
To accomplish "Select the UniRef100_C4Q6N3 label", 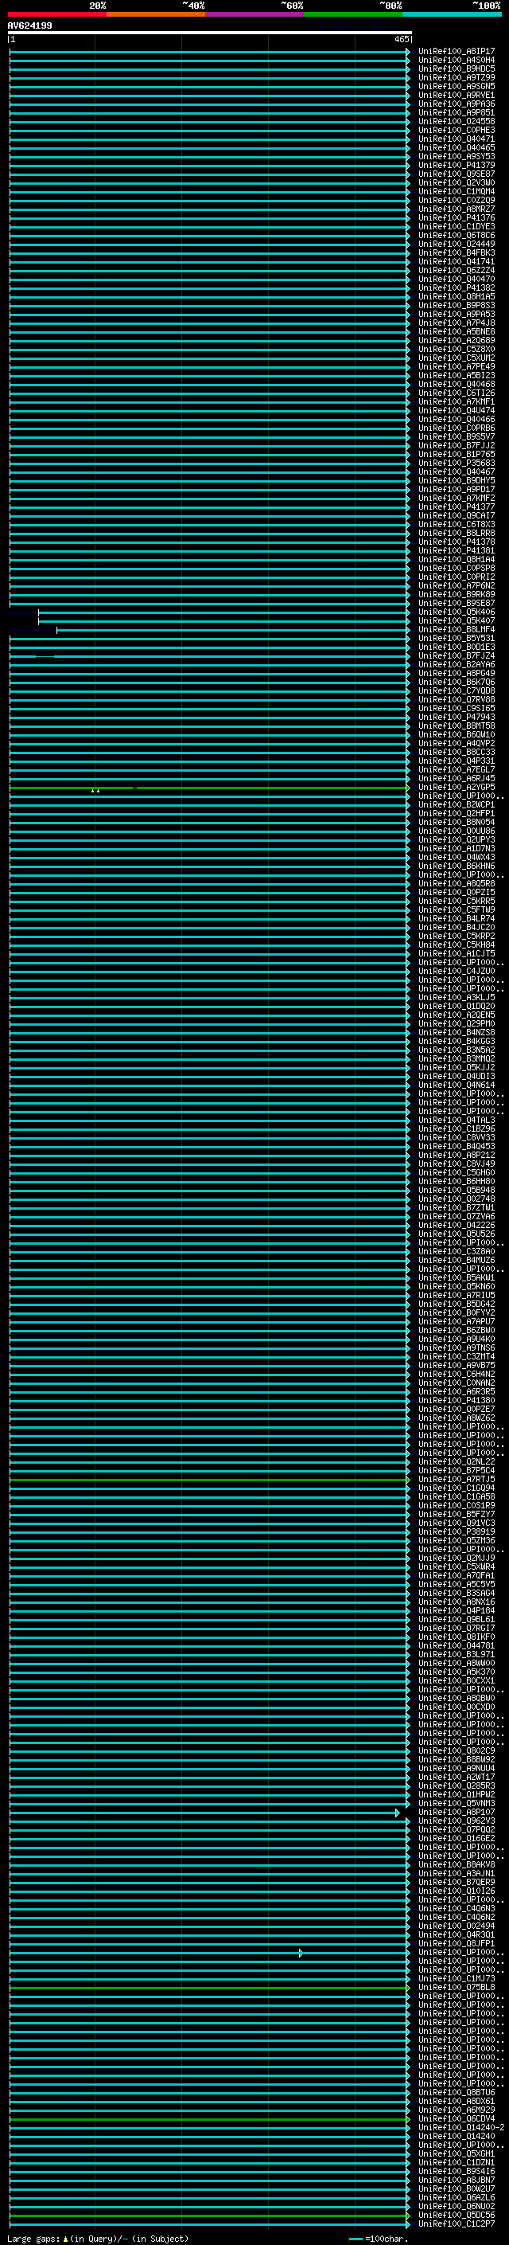I will coord(457,1910).
